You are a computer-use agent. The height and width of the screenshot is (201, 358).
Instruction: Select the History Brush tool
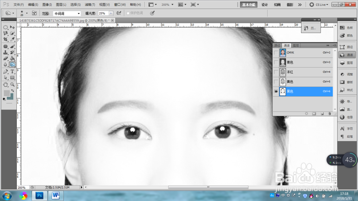click(x=12, y=53)
